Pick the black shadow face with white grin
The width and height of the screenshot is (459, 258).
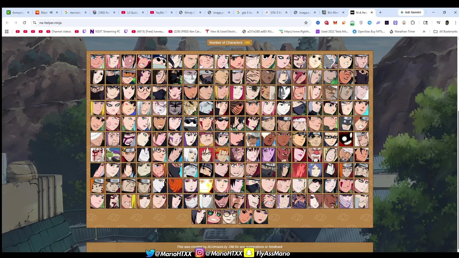tap(346, 139)
